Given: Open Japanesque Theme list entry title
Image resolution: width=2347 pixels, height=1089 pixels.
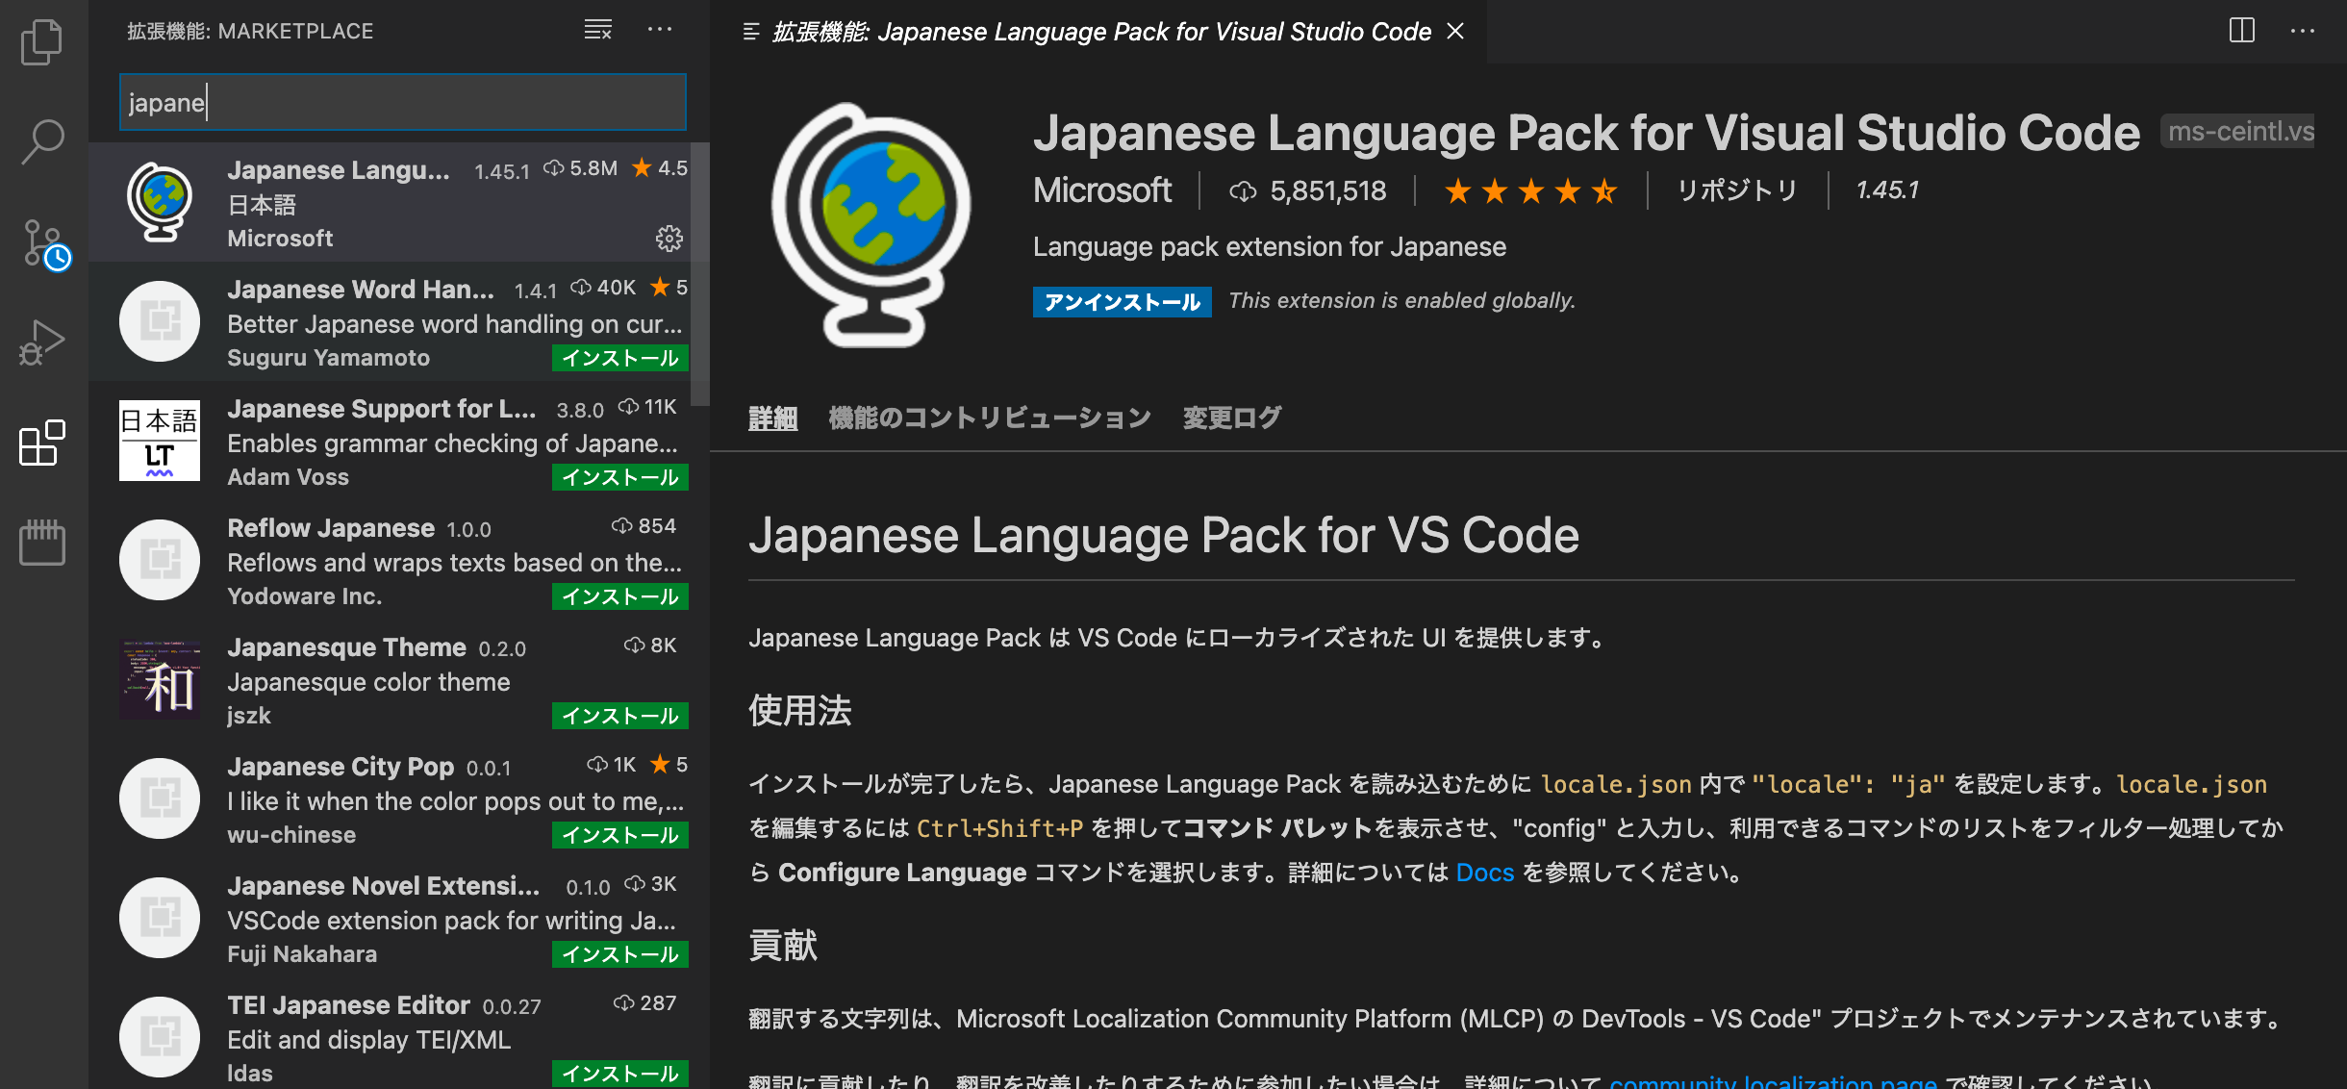Looking at the screenshot, I should click(346, 647).
